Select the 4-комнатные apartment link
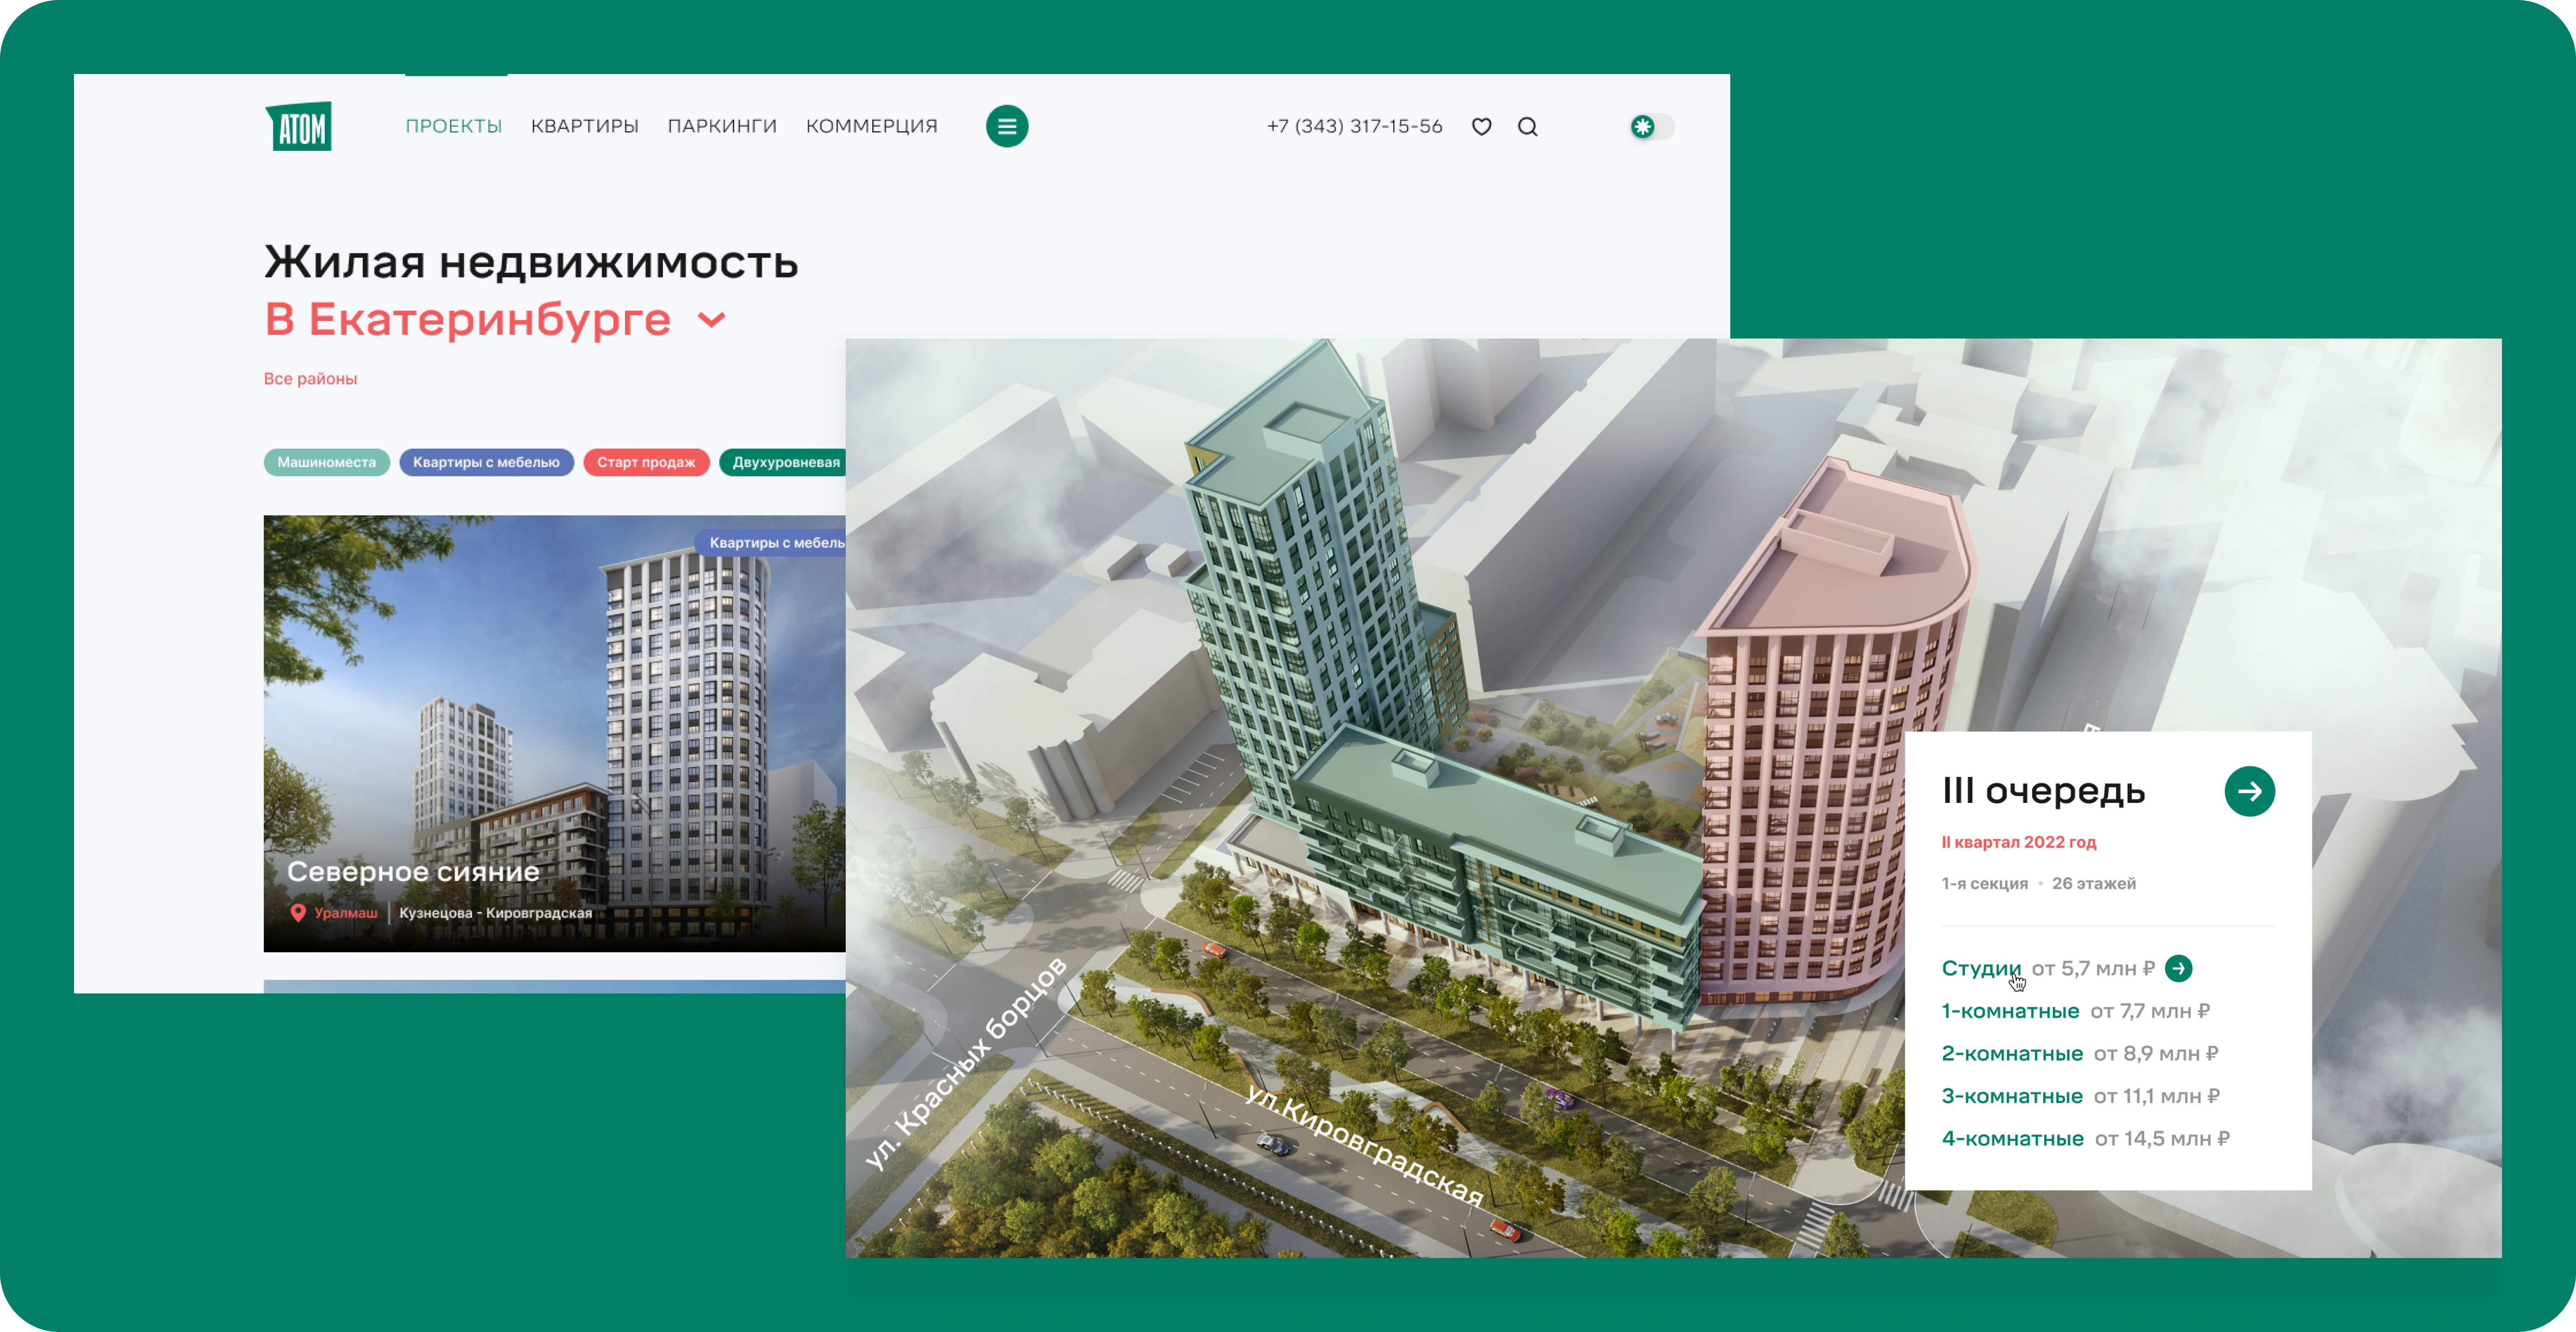The image size is (2576, 1332). (x=2012, y=1138)
